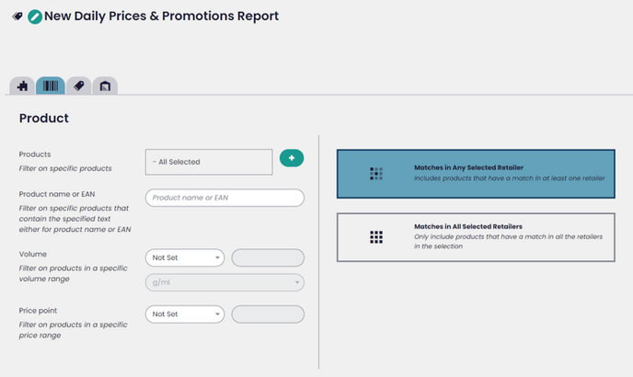Image resolution: width=633 pixels, height=377 pixels.
Task: Click the price tag icon beside the title
Action: click(17, 17)
